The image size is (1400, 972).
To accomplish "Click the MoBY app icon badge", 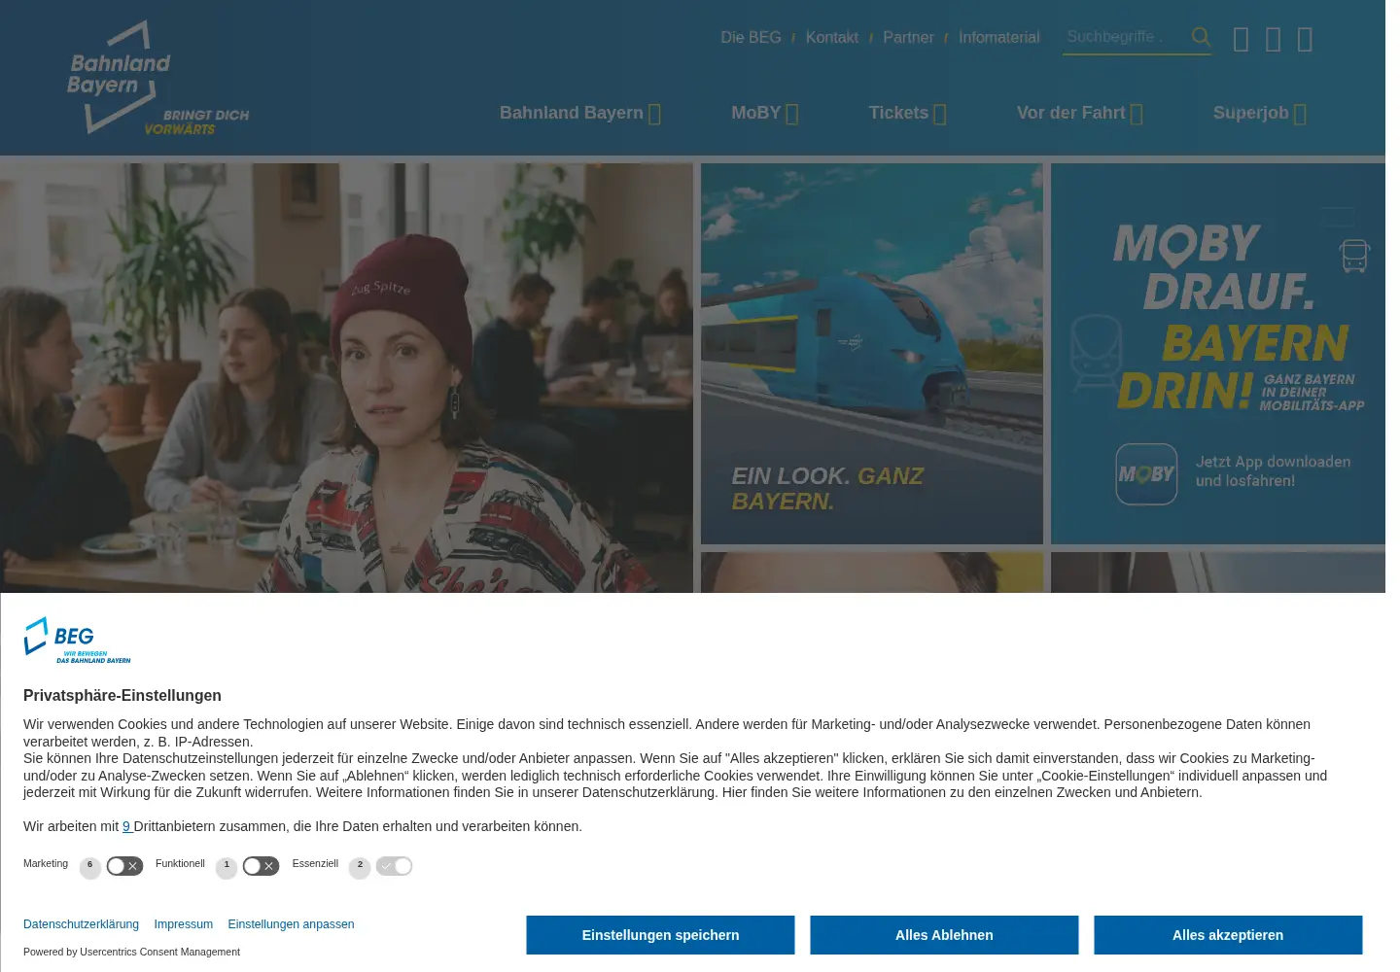I will (1146, 474).
